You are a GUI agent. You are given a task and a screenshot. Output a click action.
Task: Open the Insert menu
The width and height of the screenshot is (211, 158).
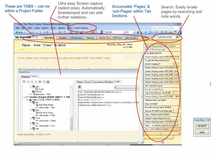coord(37,28)
